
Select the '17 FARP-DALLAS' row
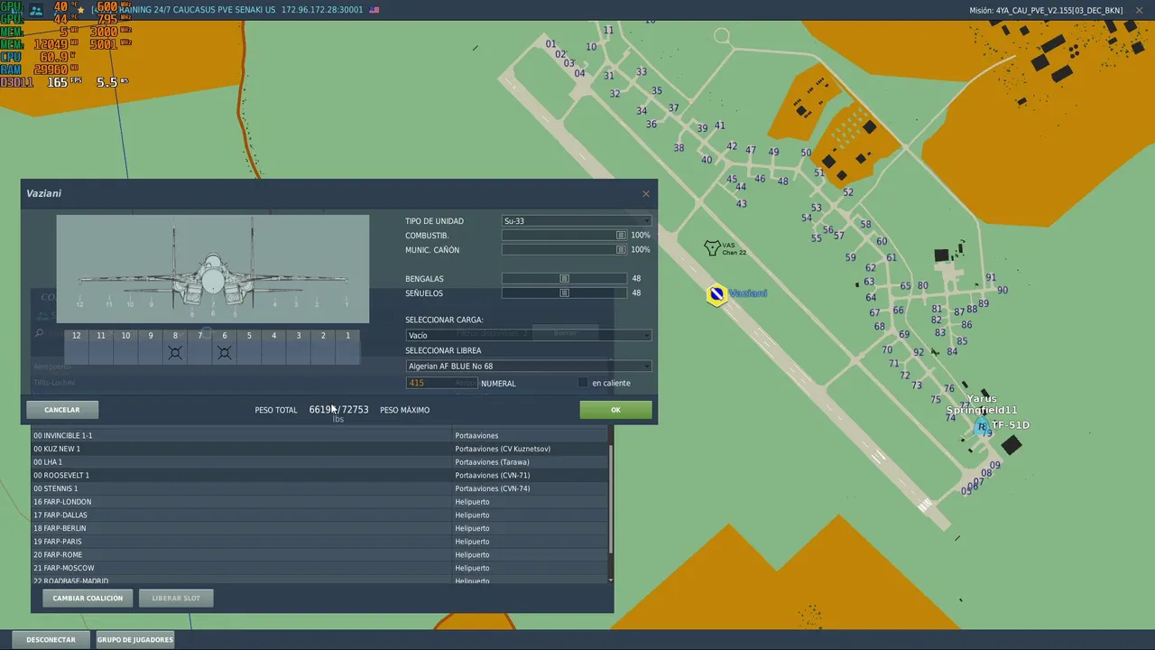[320, 515]
